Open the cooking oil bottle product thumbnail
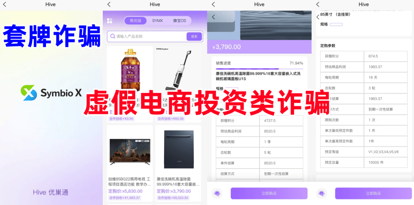The image size is (414, 205). (130, 69)
